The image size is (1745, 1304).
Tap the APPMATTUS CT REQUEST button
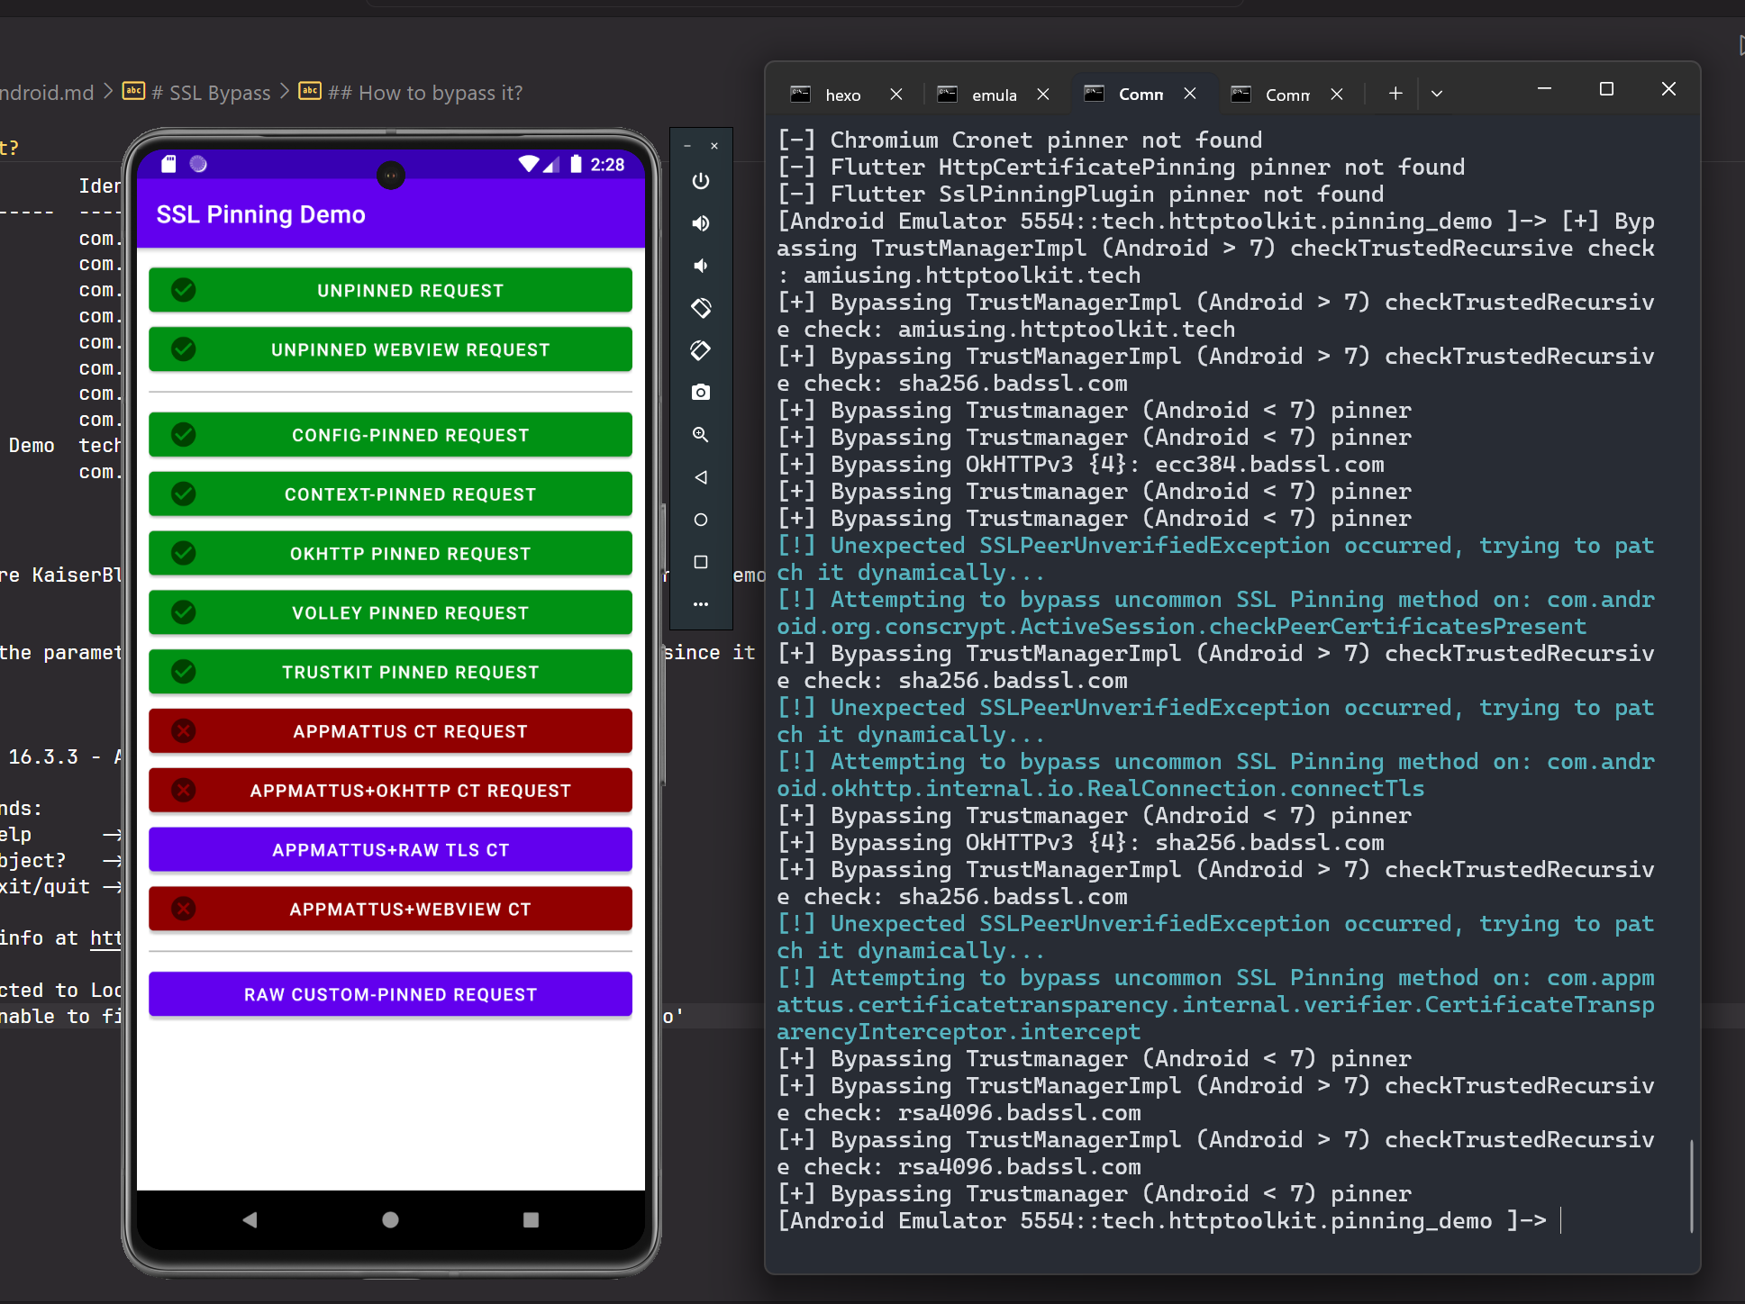coord(390,731)
